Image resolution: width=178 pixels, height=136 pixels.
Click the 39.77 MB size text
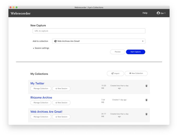click(x=104, y=115)
